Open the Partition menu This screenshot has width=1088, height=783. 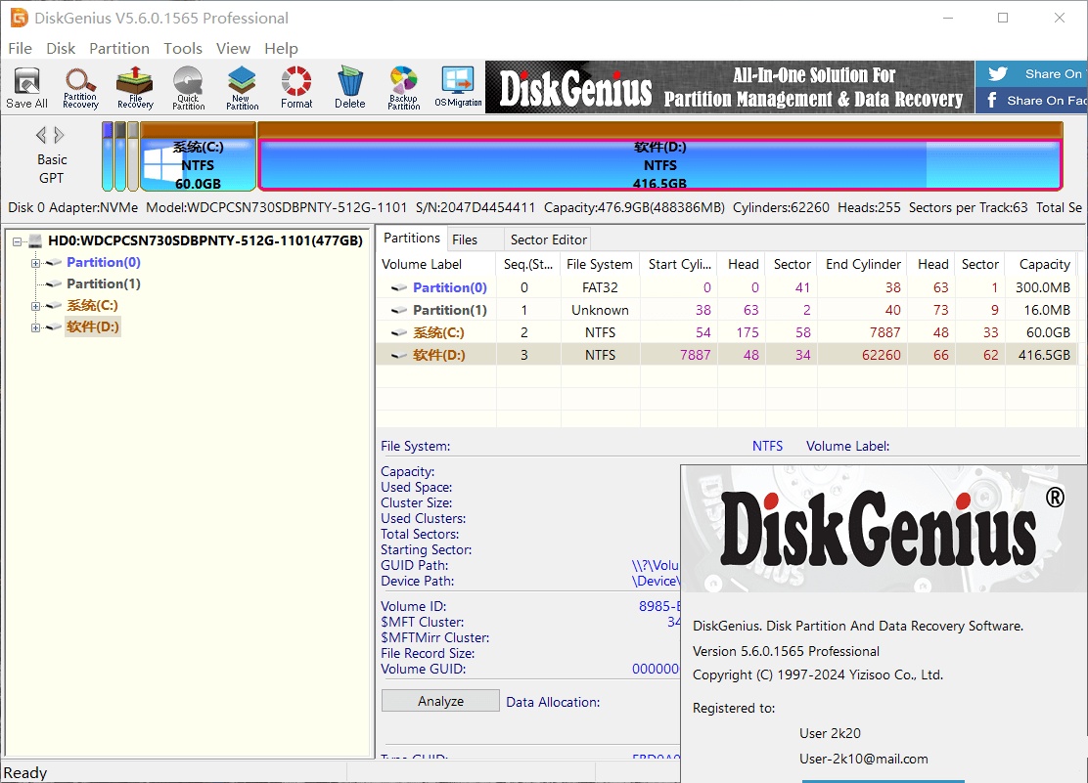(x=119, y=49)
